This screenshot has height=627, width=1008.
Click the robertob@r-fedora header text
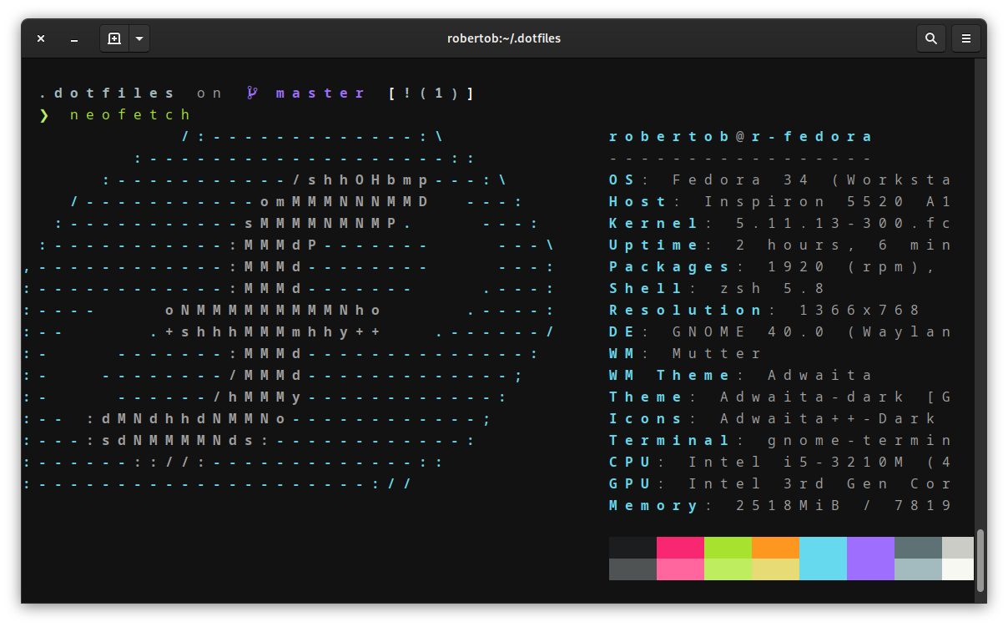(738, 136)
